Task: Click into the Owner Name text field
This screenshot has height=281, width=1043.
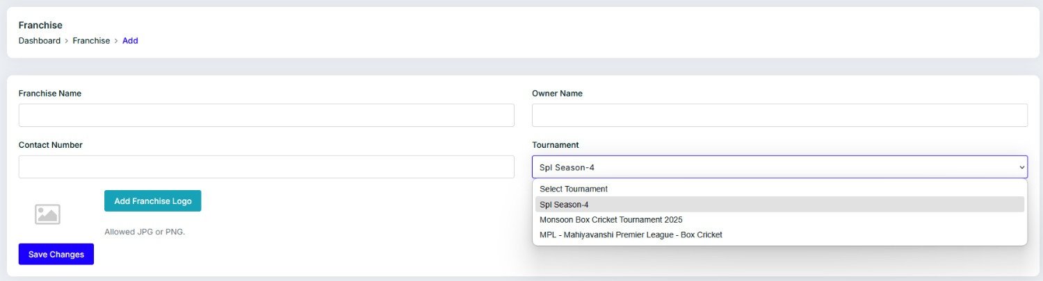Action: coord(779,115)
